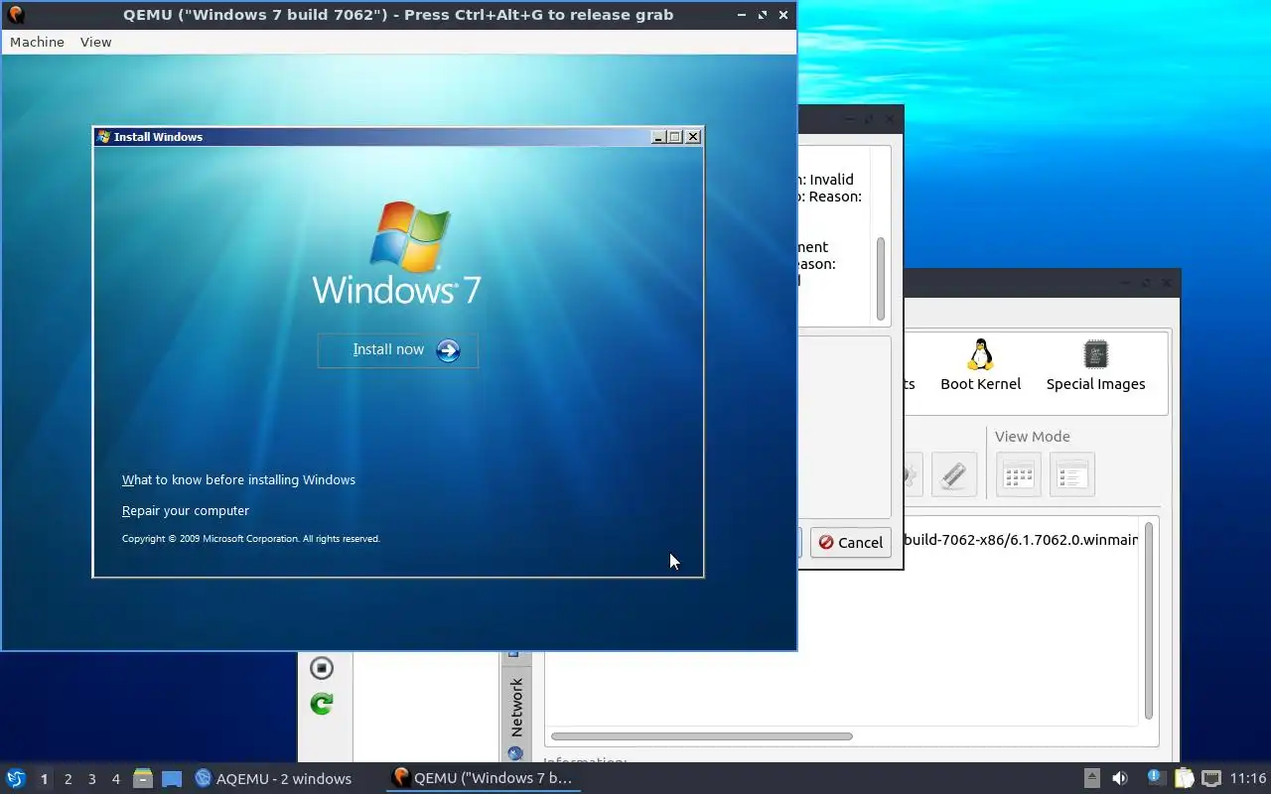Click the horizontal scrollbar below the image list

[x=702, y=736]
